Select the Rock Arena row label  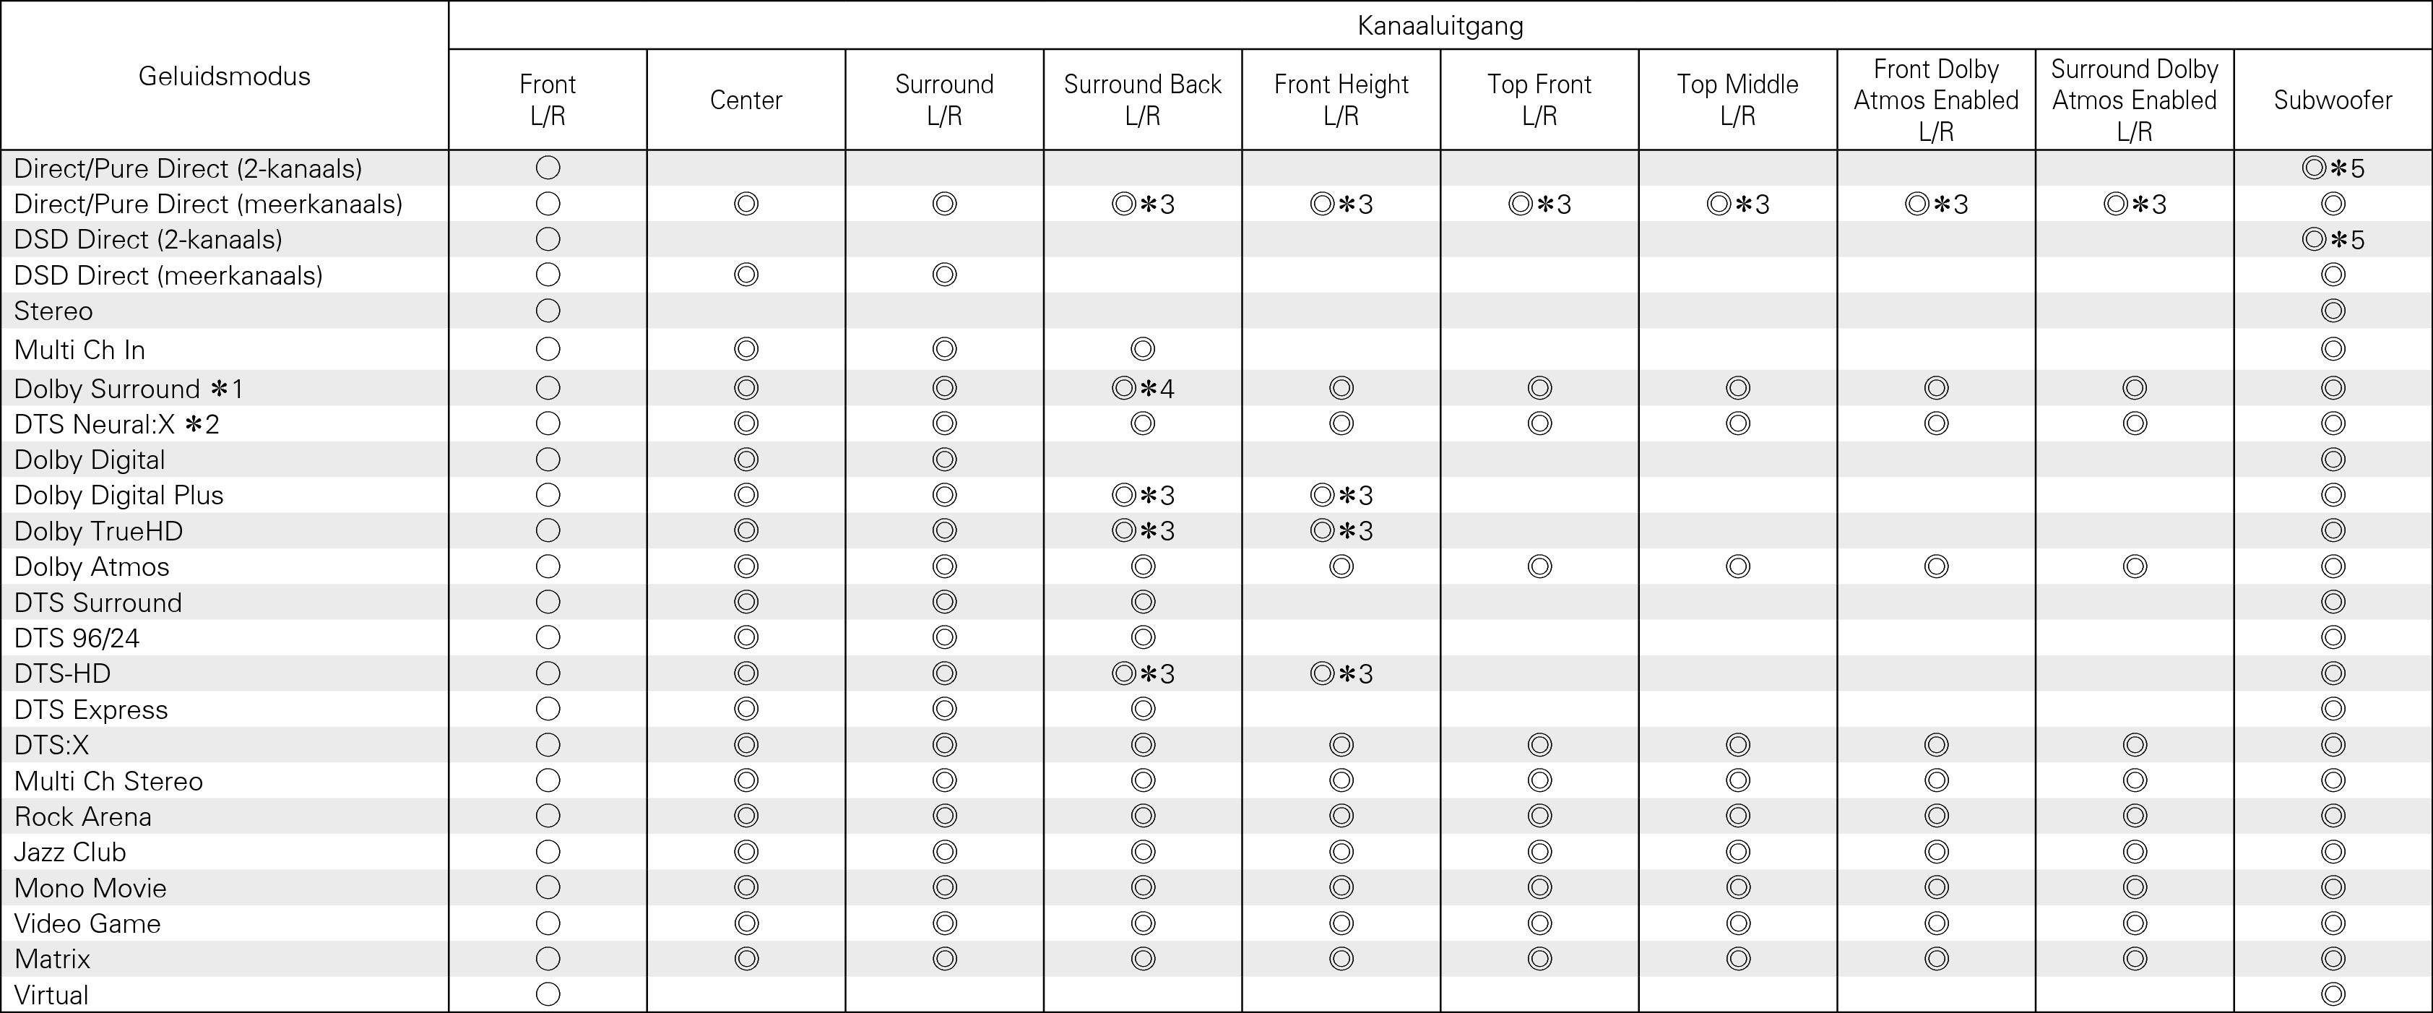83,816
